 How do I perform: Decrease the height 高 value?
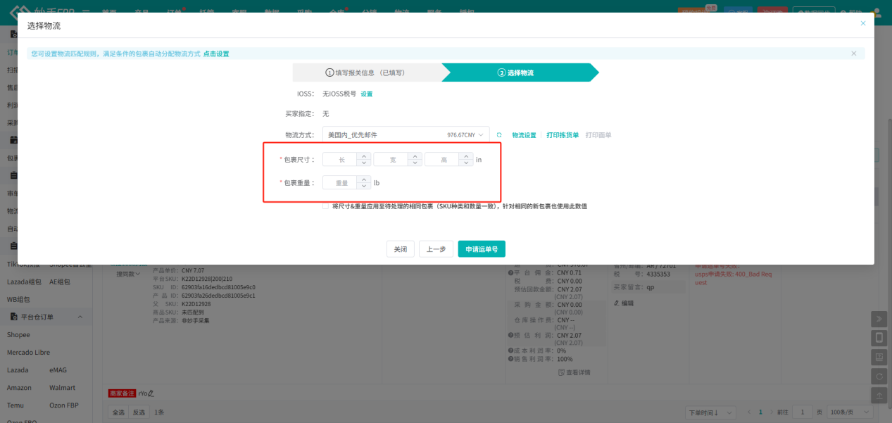tap(466, 163)
